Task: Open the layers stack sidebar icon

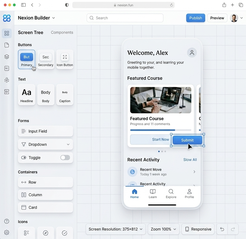Action: pos(7,57)
